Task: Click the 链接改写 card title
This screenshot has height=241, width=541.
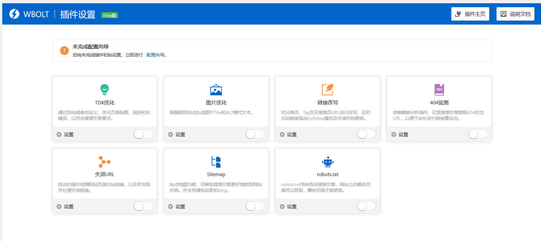Action: click(328, 102)
